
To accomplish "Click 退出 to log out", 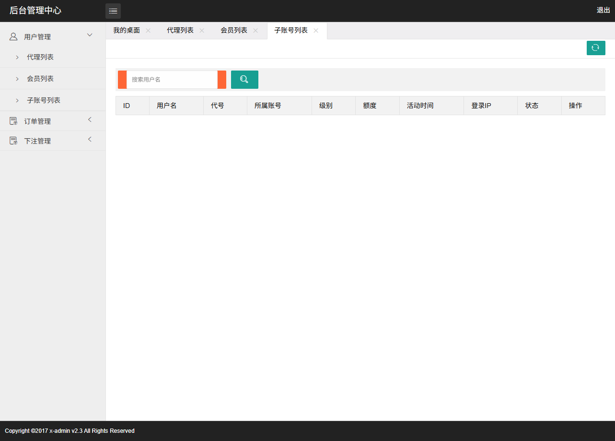I will click(x=603, y=10).
